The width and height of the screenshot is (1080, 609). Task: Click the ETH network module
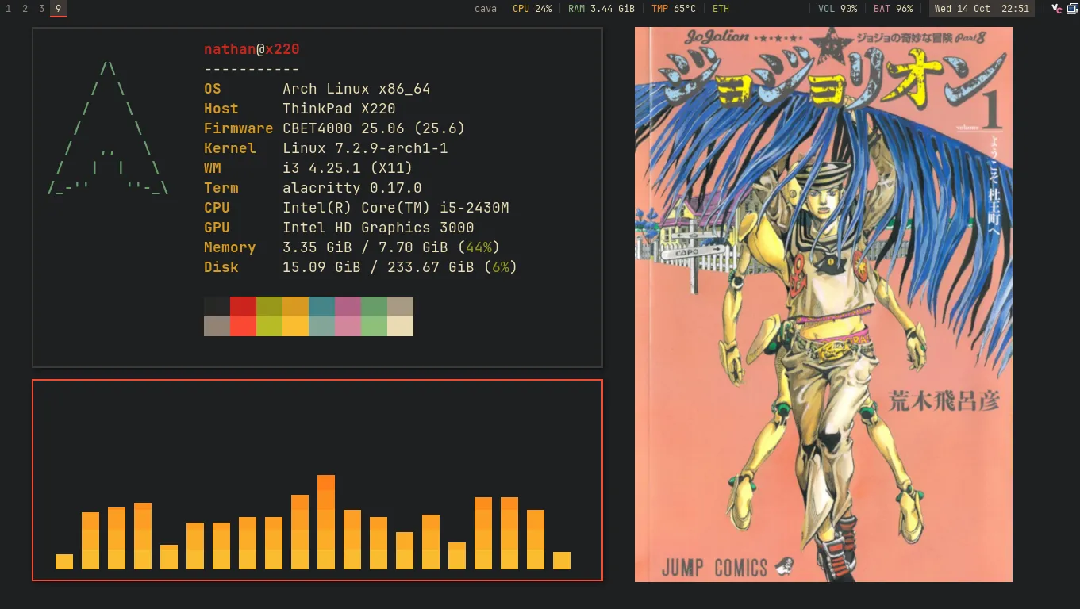click(721, 9)
